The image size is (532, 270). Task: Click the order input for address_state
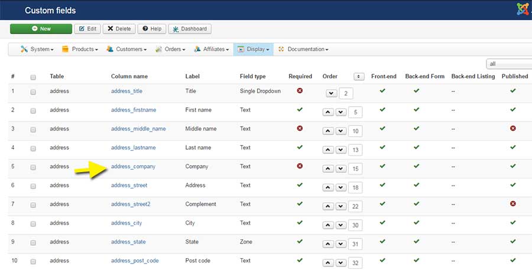(355, 244)
